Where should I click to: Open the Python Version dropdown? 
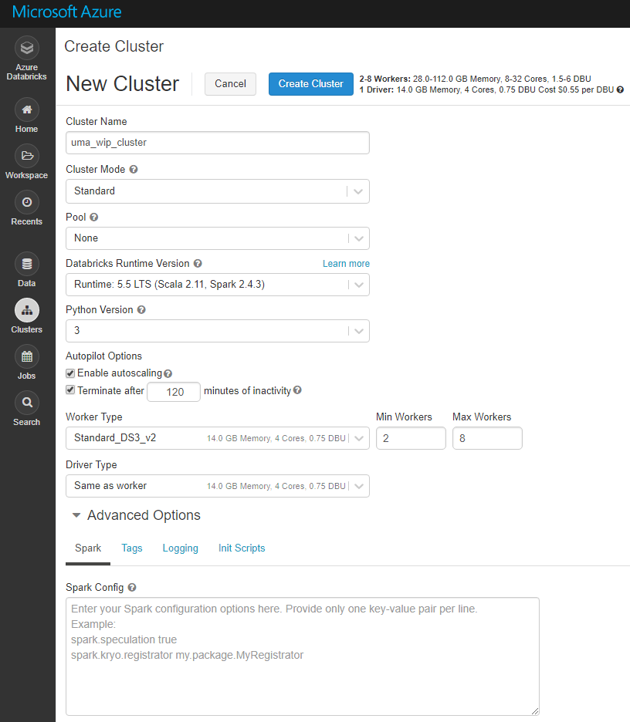point(218,331)
